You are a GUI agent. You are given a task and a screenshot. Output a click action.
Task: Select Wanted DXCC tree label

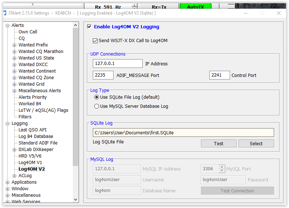pos(33,65)
